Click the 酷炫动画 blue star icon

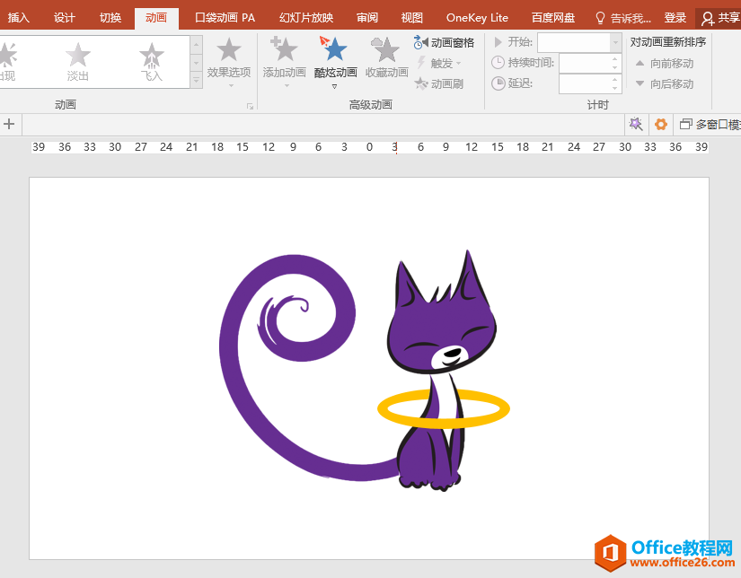[335, 50]
